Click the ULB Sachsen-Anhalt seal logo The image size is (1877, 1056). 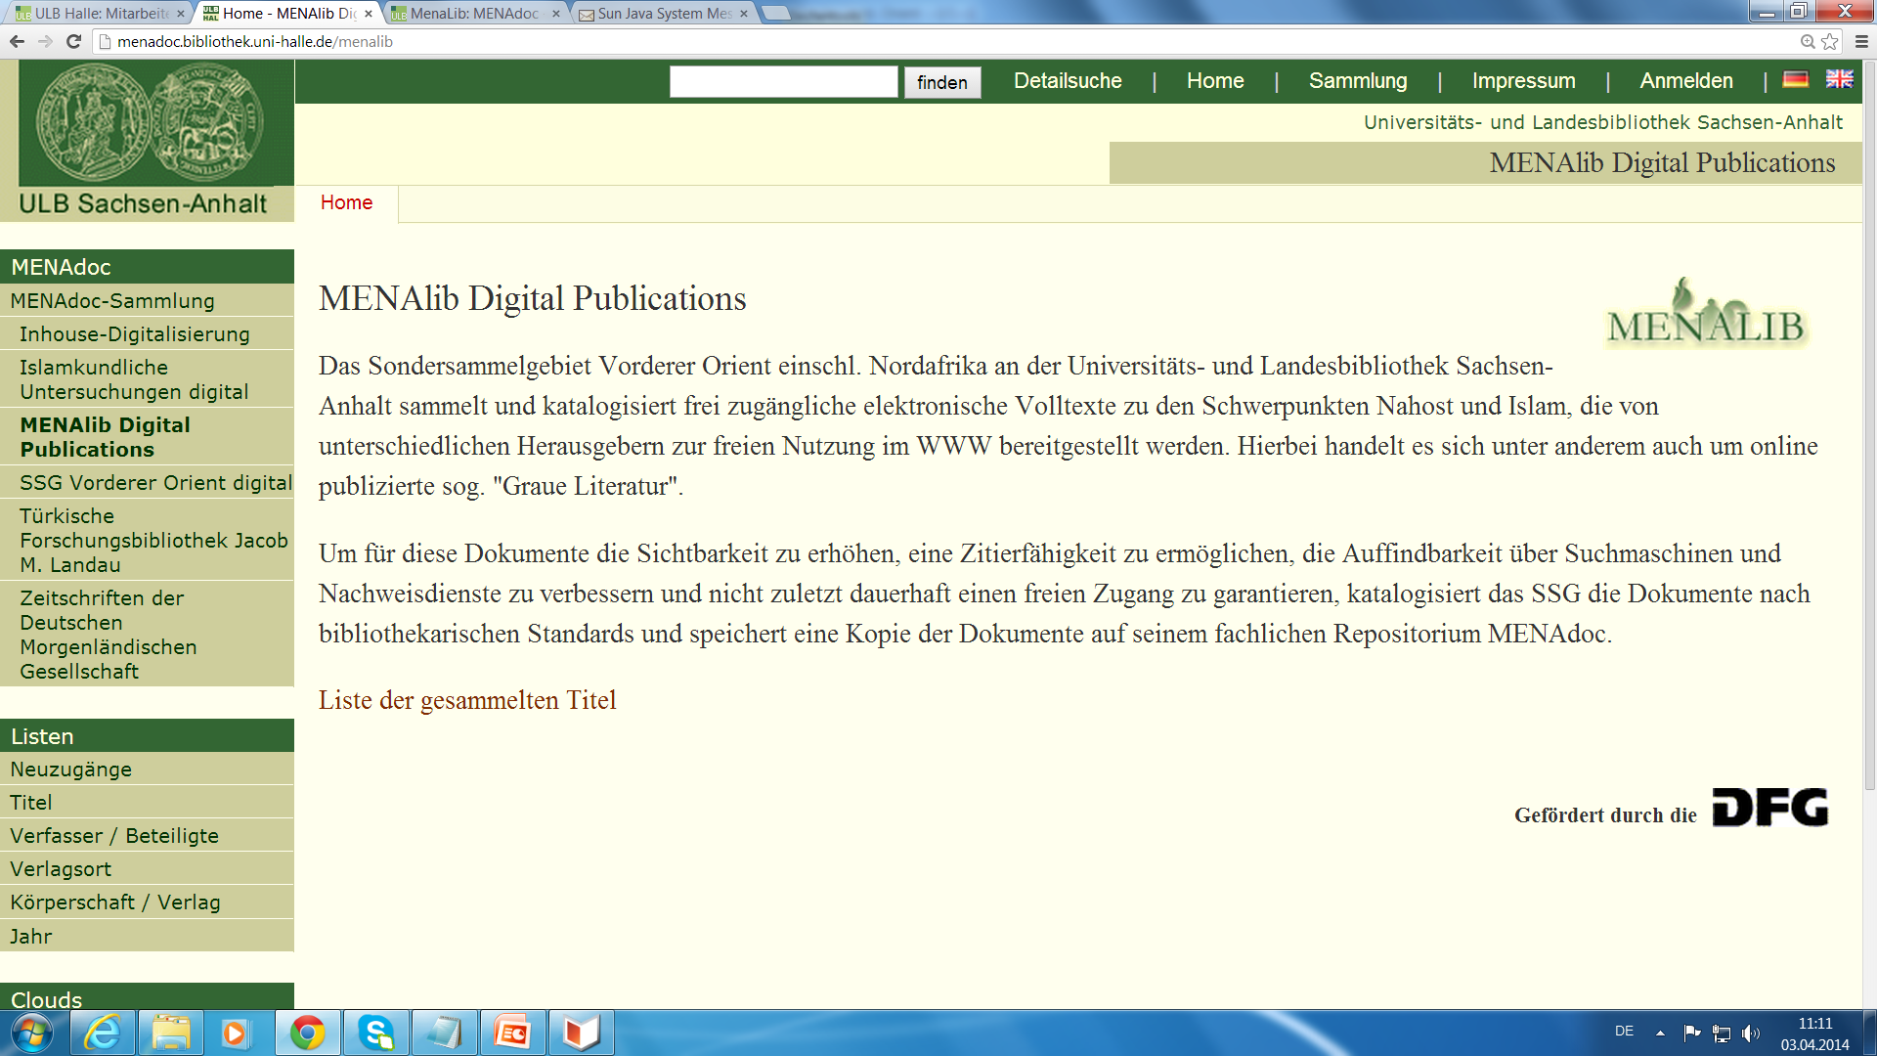(150, 122)
